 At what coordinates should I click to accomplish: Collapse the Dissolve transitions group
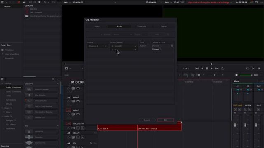(x=58, y=84)
